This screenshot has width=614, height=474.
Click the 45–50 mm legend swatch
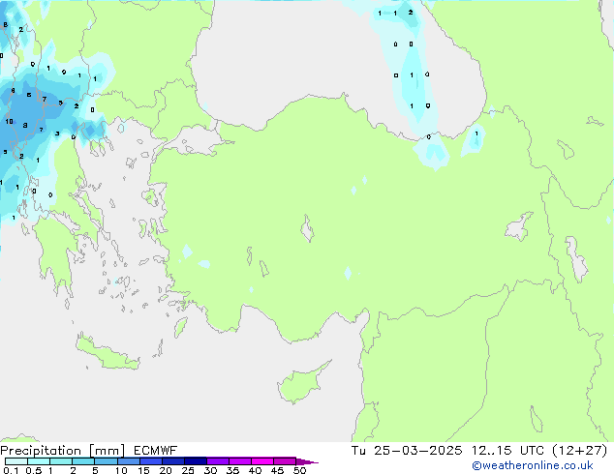pyautogui.click(x=285, y=461)
